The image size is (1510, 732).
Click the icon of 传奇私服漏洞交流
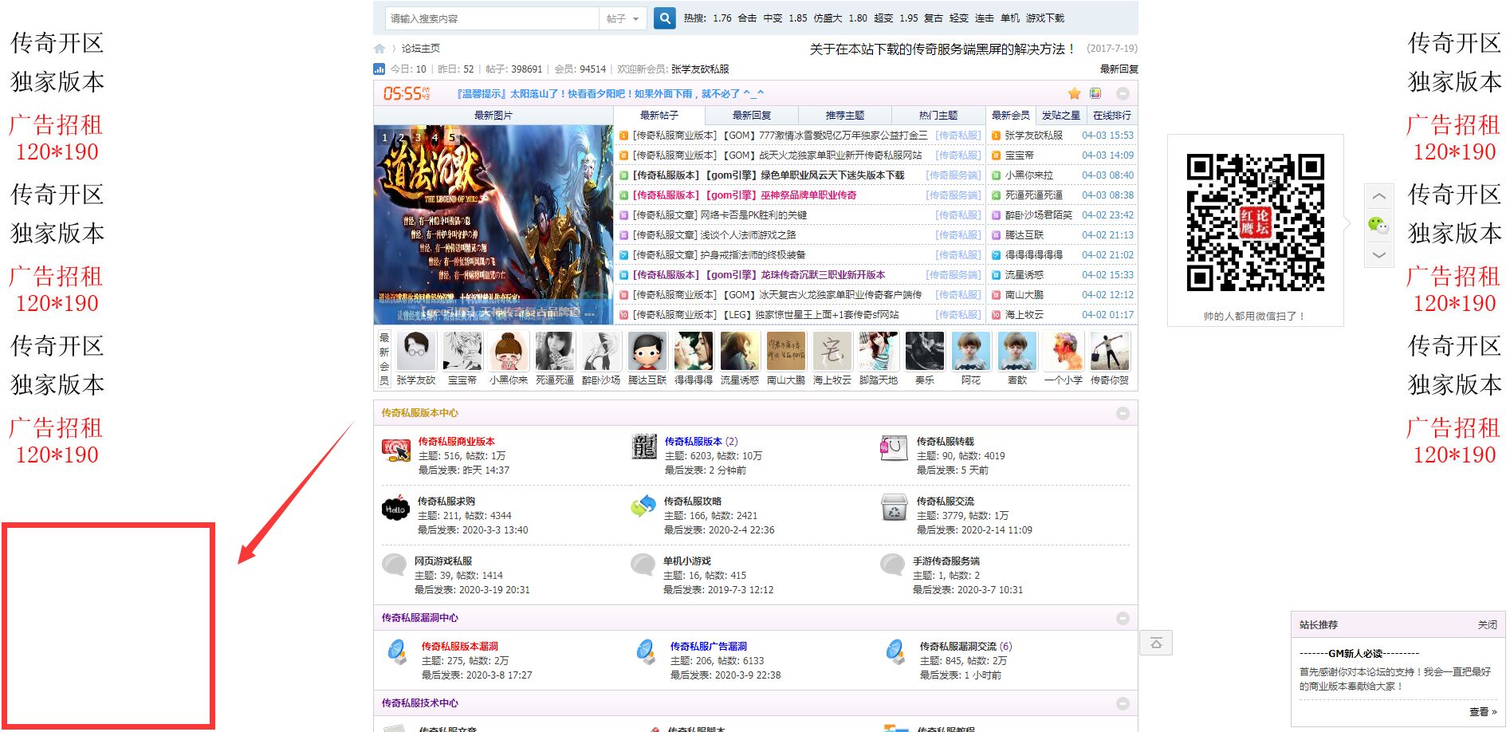click(x=896, y=652)
